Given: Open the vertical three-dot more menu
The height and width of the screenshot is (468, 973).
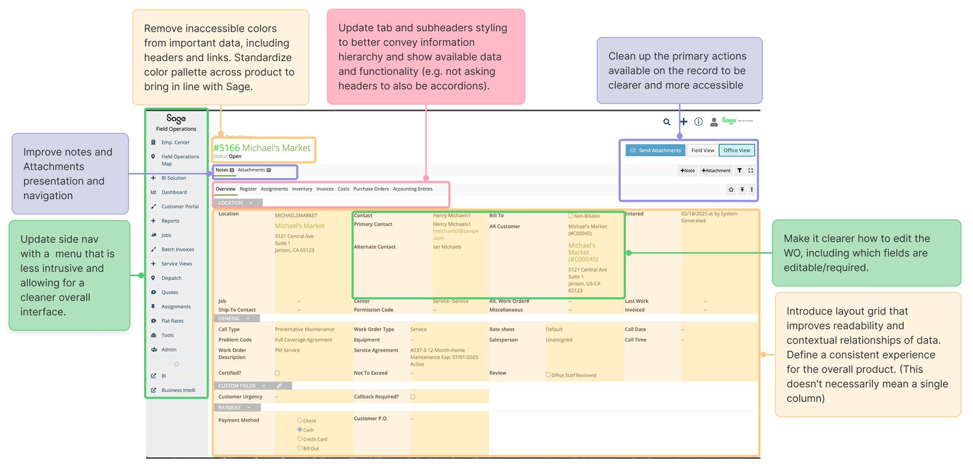Looking at the screenshot, I should coord(751,189).
